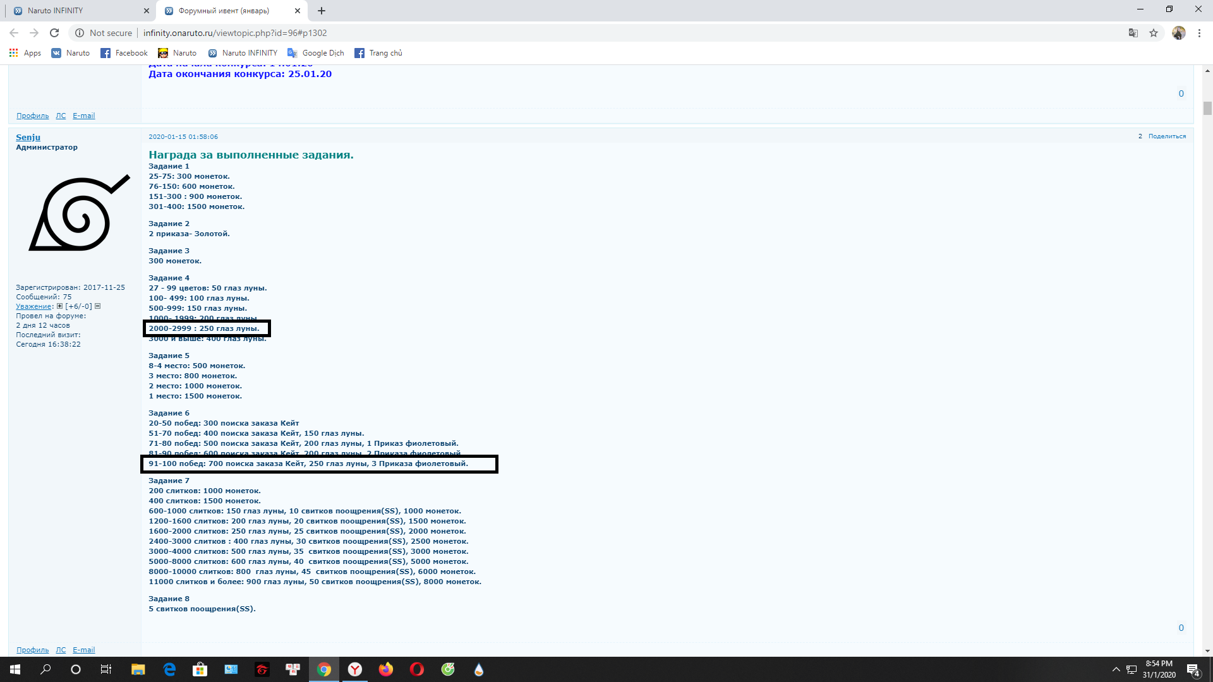
Task: Open ЛС link under Senju's post
Action: click(61, 650)
